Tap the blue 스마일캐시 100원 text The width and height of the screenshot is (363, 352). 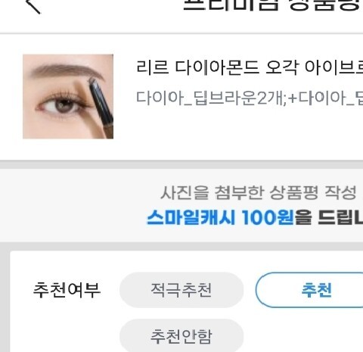coord(220,217)
